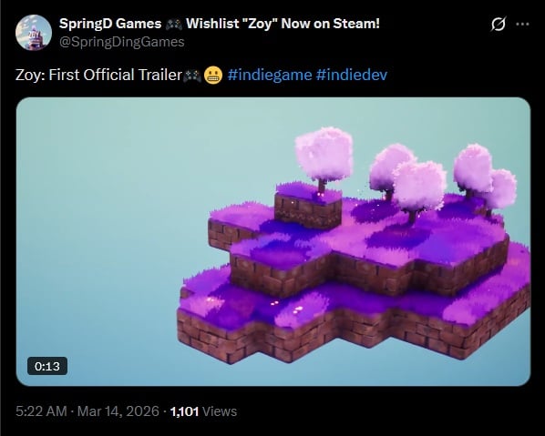Viewport: 545px width, 436px height.
Task: Open the #indiedev hashtag
Action: point(352,75)
